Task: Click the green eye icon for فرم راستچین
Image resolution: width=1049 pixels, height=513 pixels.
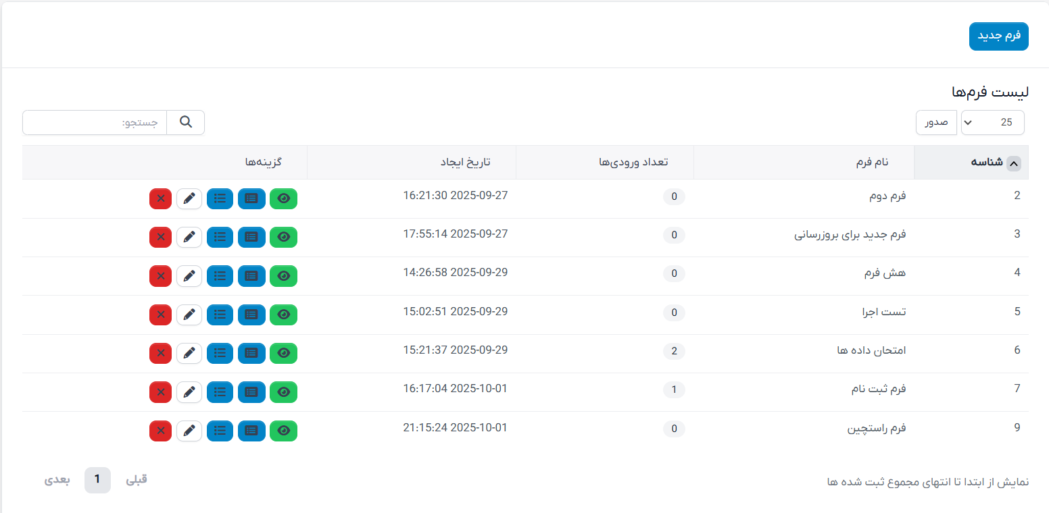Action: point(283,431)
